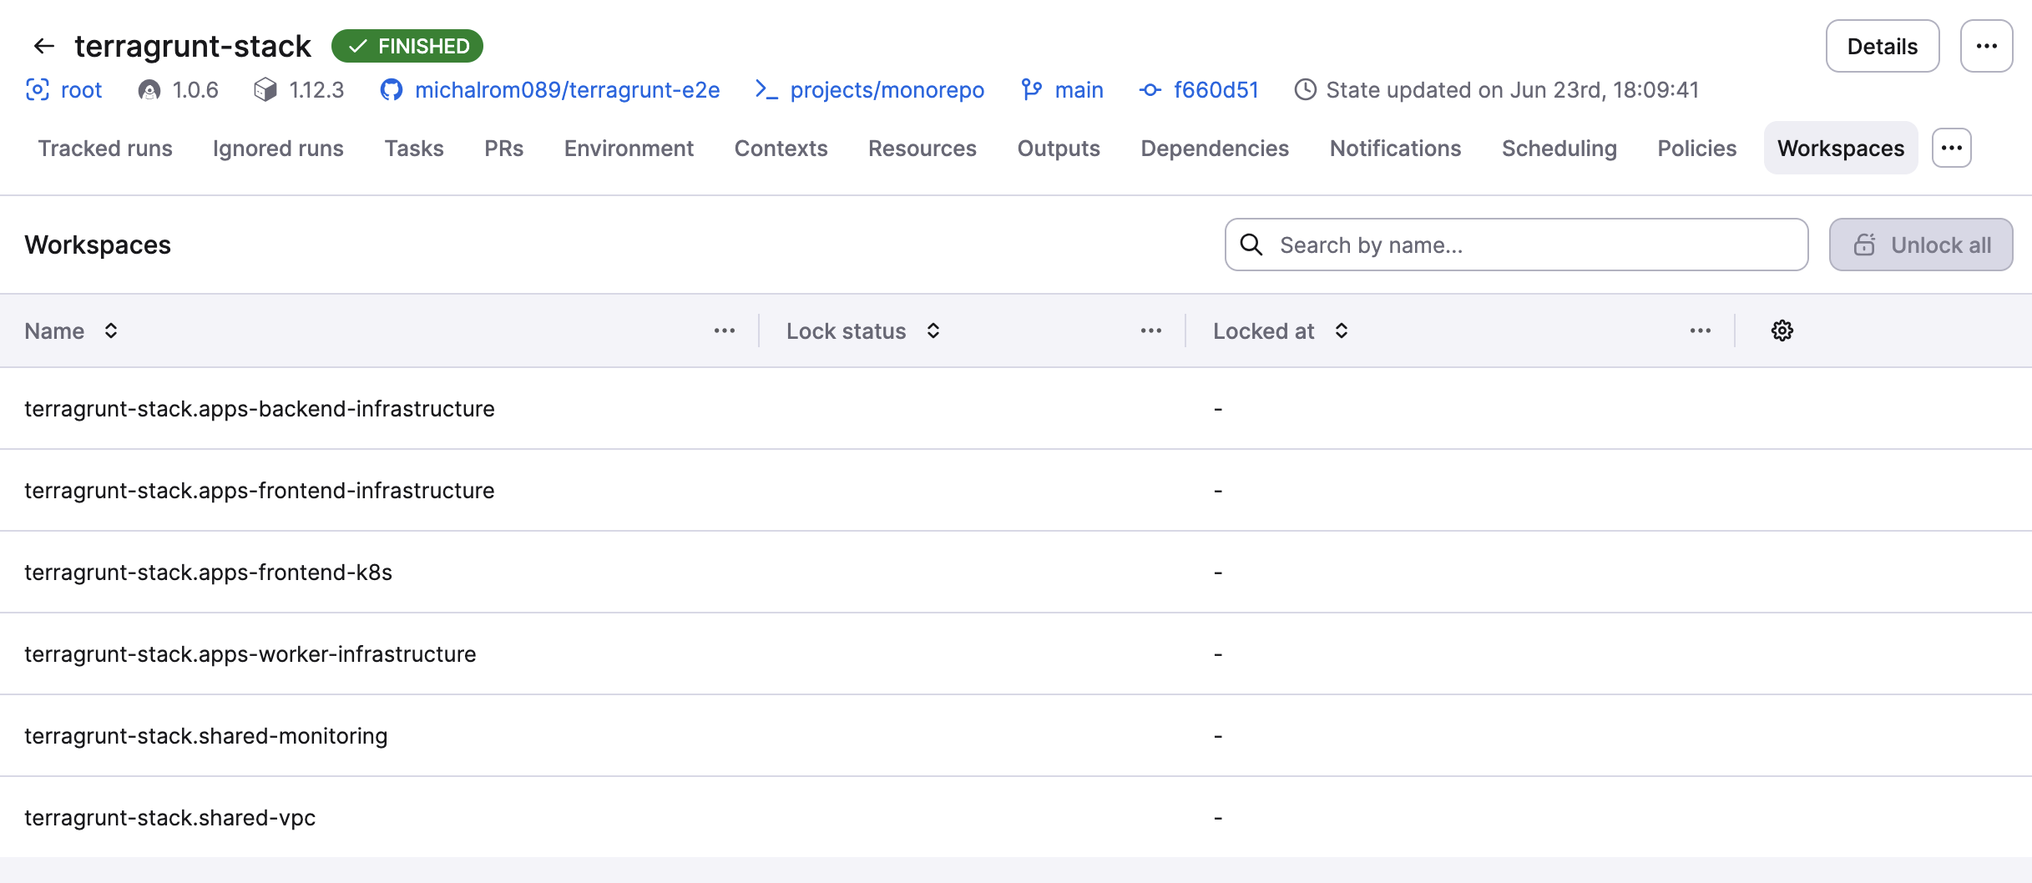Open Locked at column options menu
Viewport: 2032px width, 883px height.
pos(1701,331)
